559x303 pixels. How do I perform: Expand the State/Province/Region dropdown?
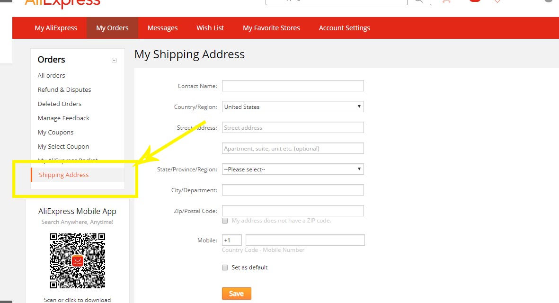293,169
